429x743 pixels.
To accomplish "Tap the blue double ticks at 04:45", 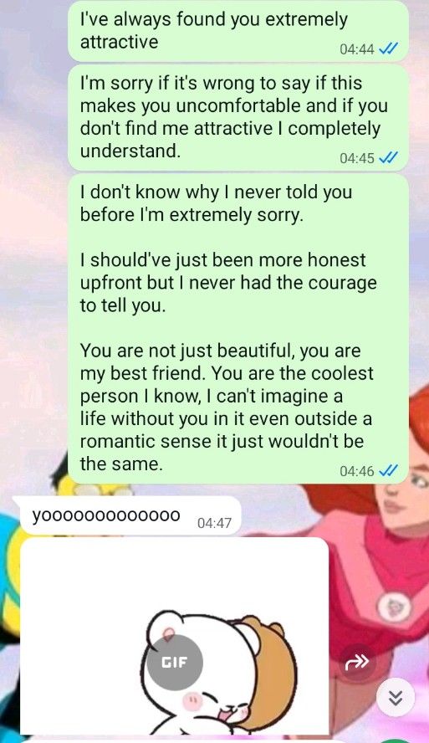I will tap(389, 157).
